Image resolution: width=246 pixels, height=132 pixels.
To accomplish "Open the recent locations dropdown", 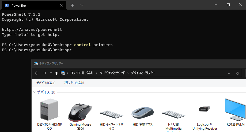I will click(51, 73).
